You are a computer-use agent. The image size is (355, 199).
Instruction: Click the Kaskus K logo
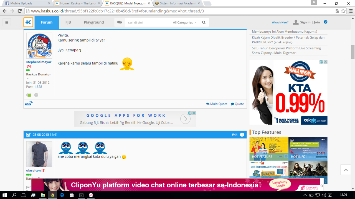tap(28, 22)
